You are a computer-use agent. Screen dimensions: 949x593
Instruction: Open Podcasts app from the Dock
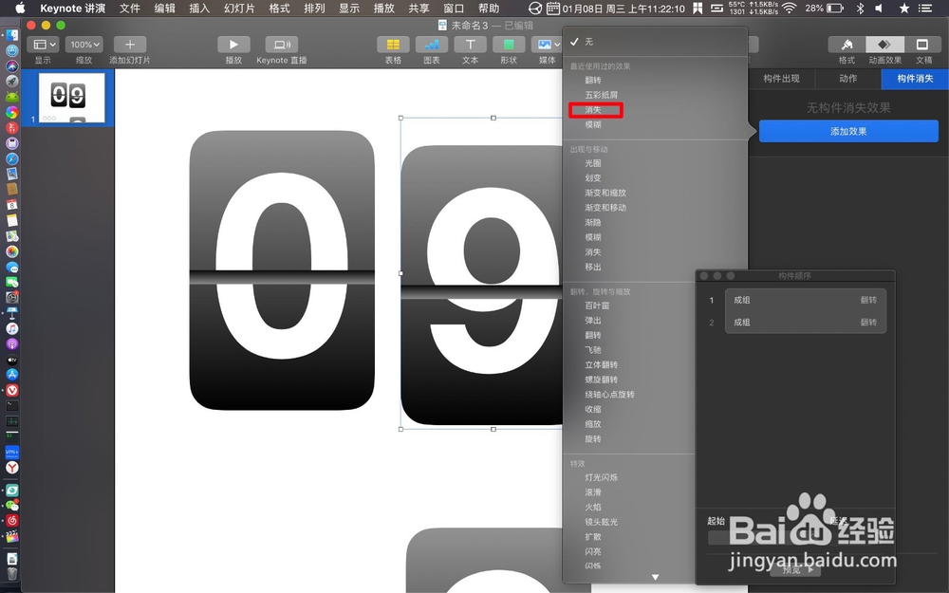coord(12,343)
